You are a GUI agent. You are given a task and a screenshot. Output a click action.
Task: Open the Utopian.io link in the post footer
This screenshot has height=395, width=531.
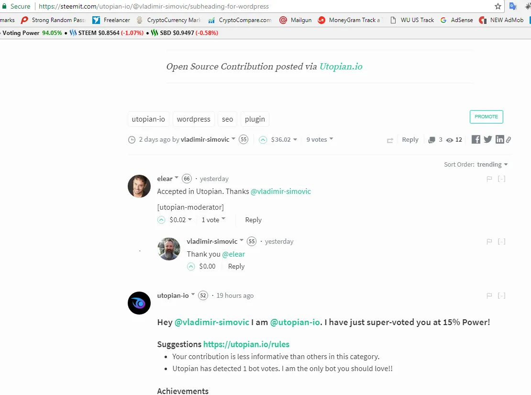pos(341,67)
